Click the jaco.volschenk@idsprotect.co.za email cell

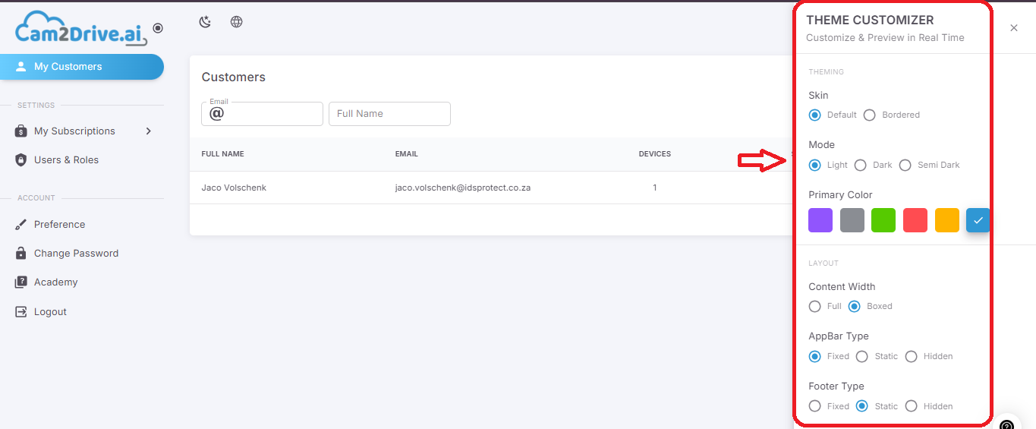click(463, 188)
